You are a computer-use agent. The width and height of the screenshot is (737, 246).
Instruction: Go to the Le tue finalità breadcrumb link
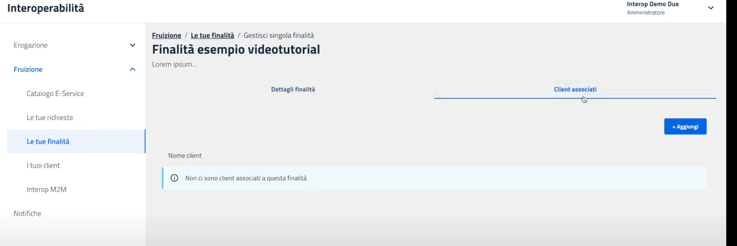coord(213,35)
